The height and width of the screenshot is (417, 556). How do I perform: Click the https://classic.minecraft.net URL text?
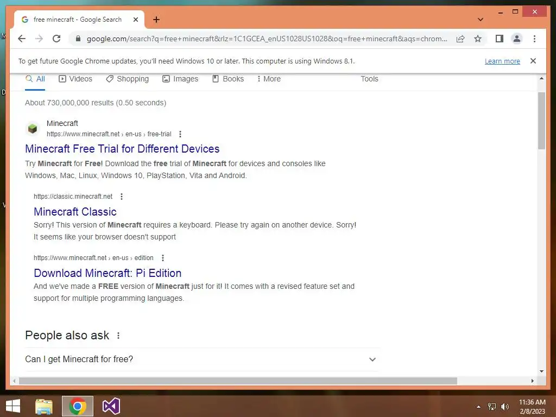(73, 197)
